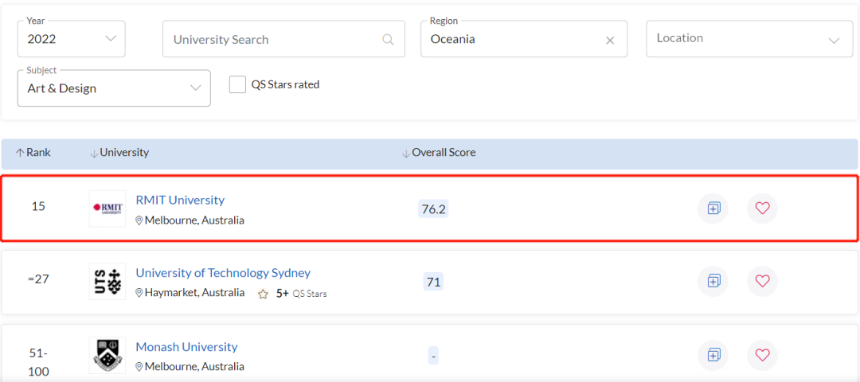Click the 5+ QS Stars label
The width and height of the screenshot is (860, 382).
coord(301,293)
